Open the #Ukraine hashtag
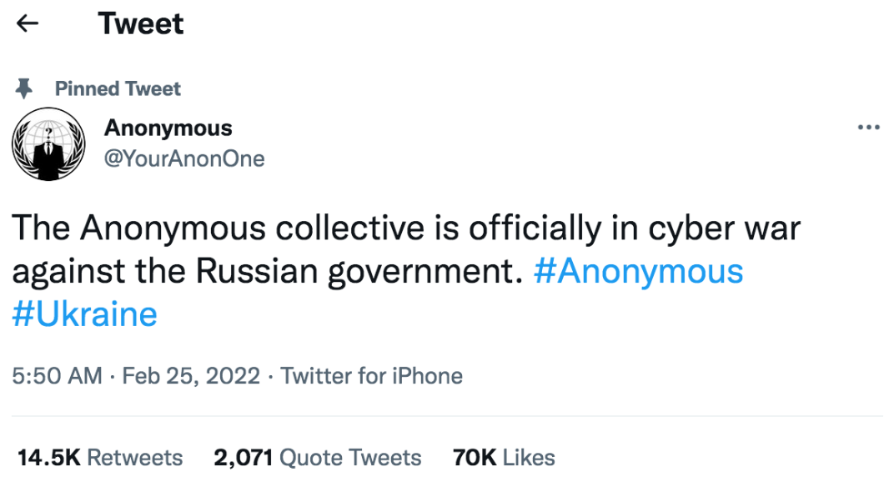The width and height of the screenshot is (884, 497). point(84,314)
